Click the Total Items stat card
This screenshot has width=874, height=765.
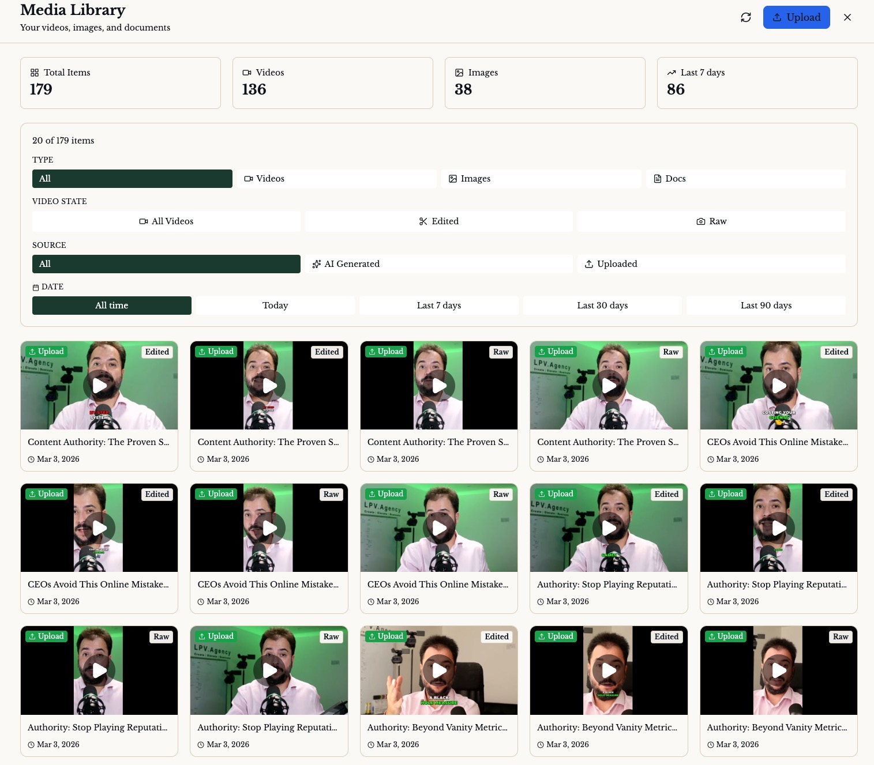coord(120,82)
